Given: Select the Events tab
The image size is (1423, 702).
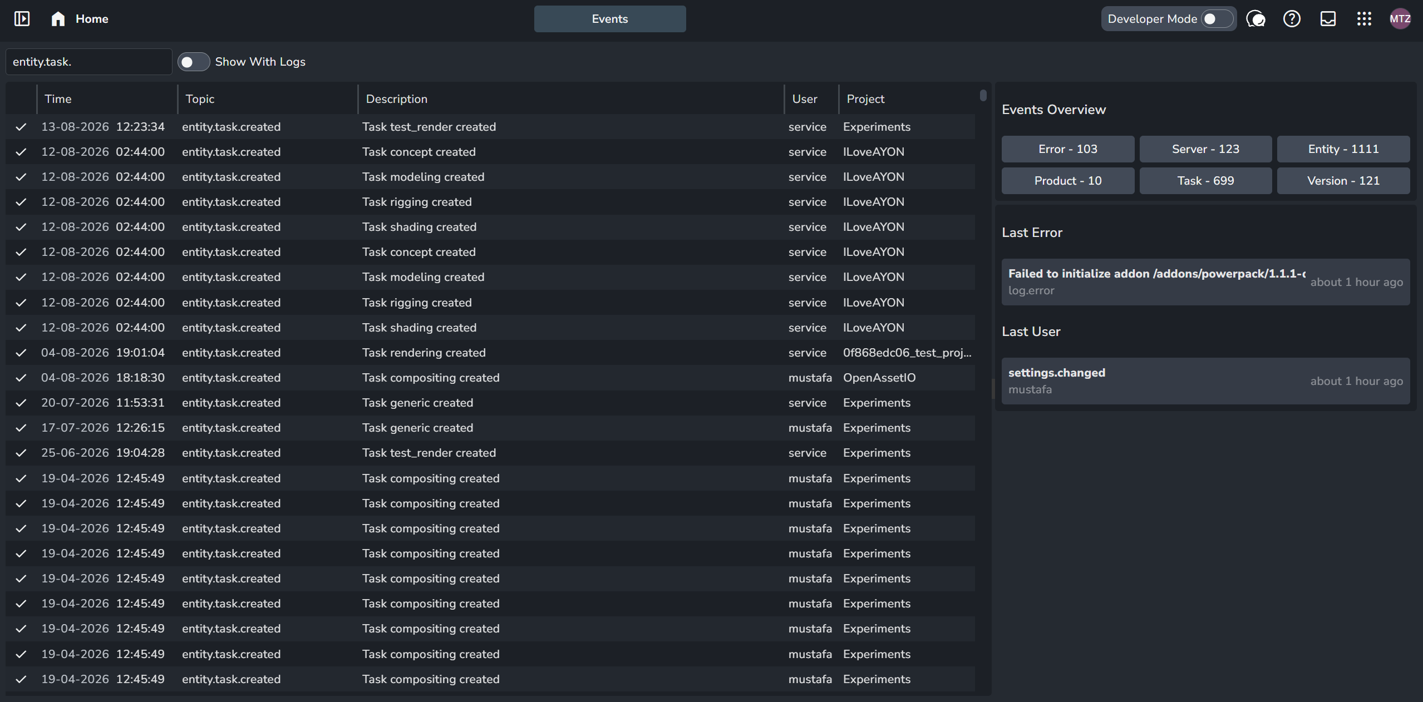Looking at the screenshot, I should pyautogui.click(x=610, y=19).
